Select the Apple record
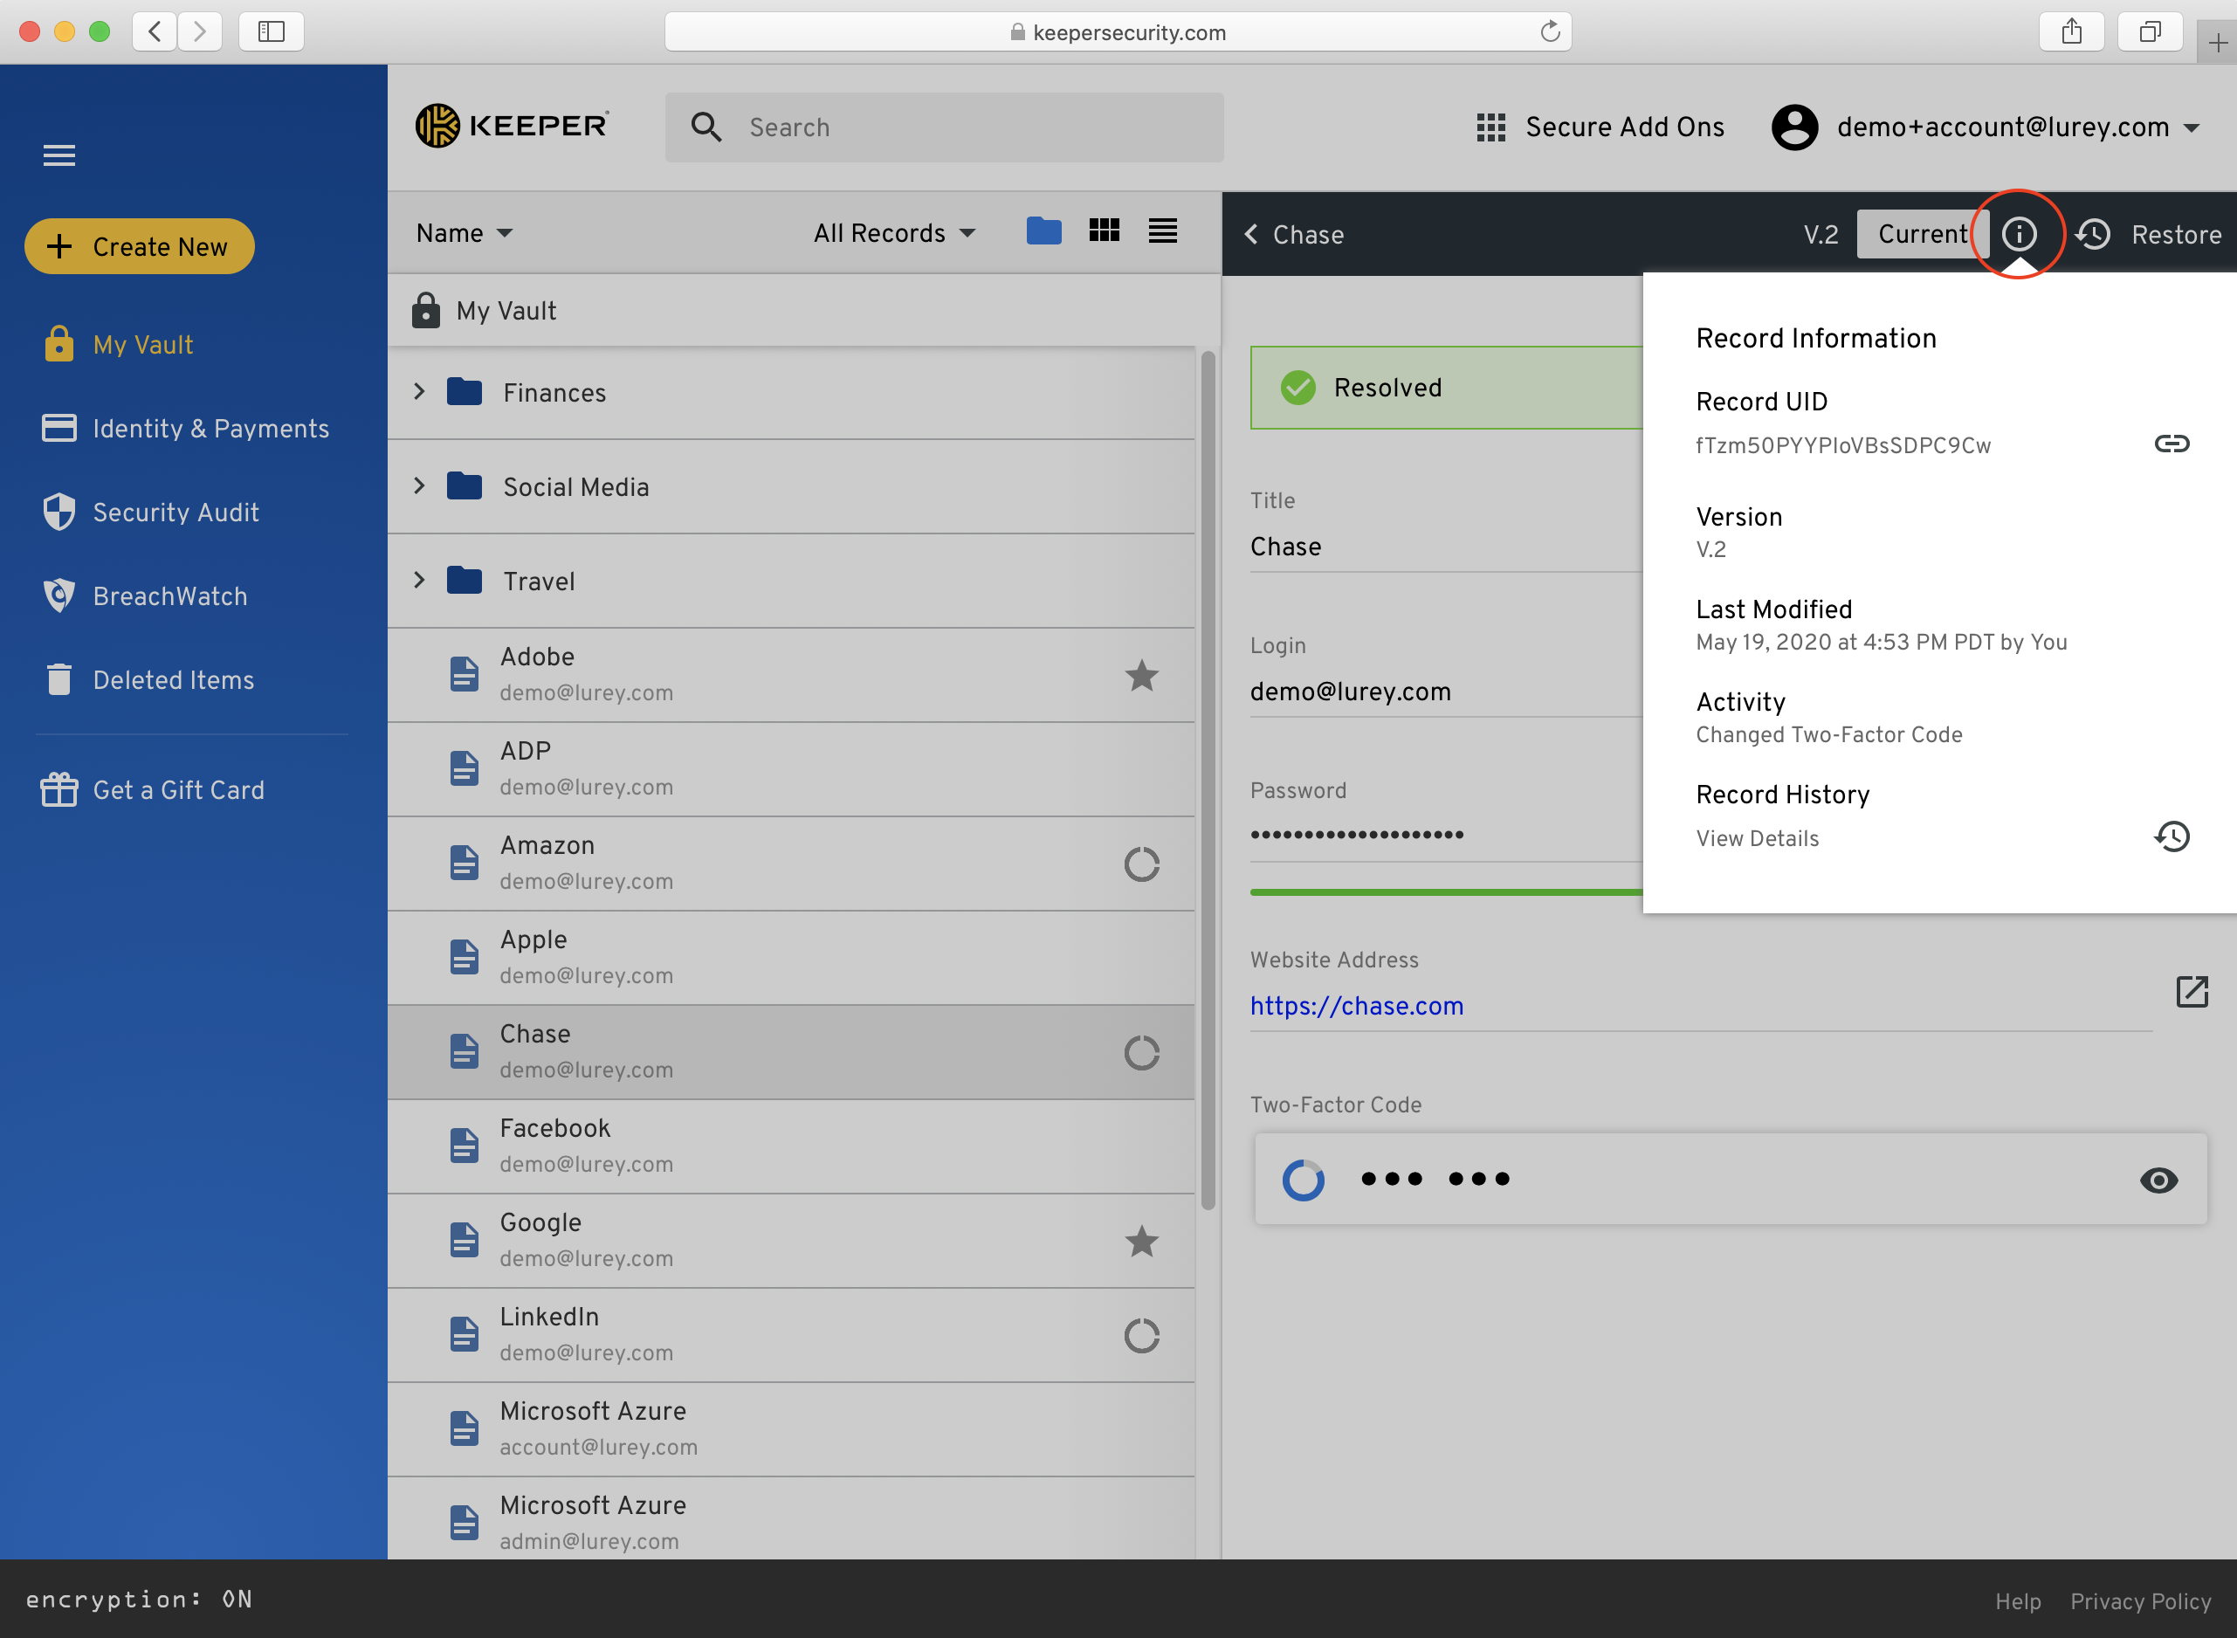Image resolution: width=2237 pixels, height=1638 pixels. coord(791,957)
